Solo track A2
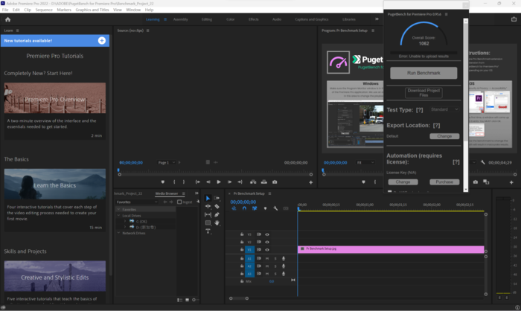This screenshot has height=311, width=521. (x=275, y=266)
